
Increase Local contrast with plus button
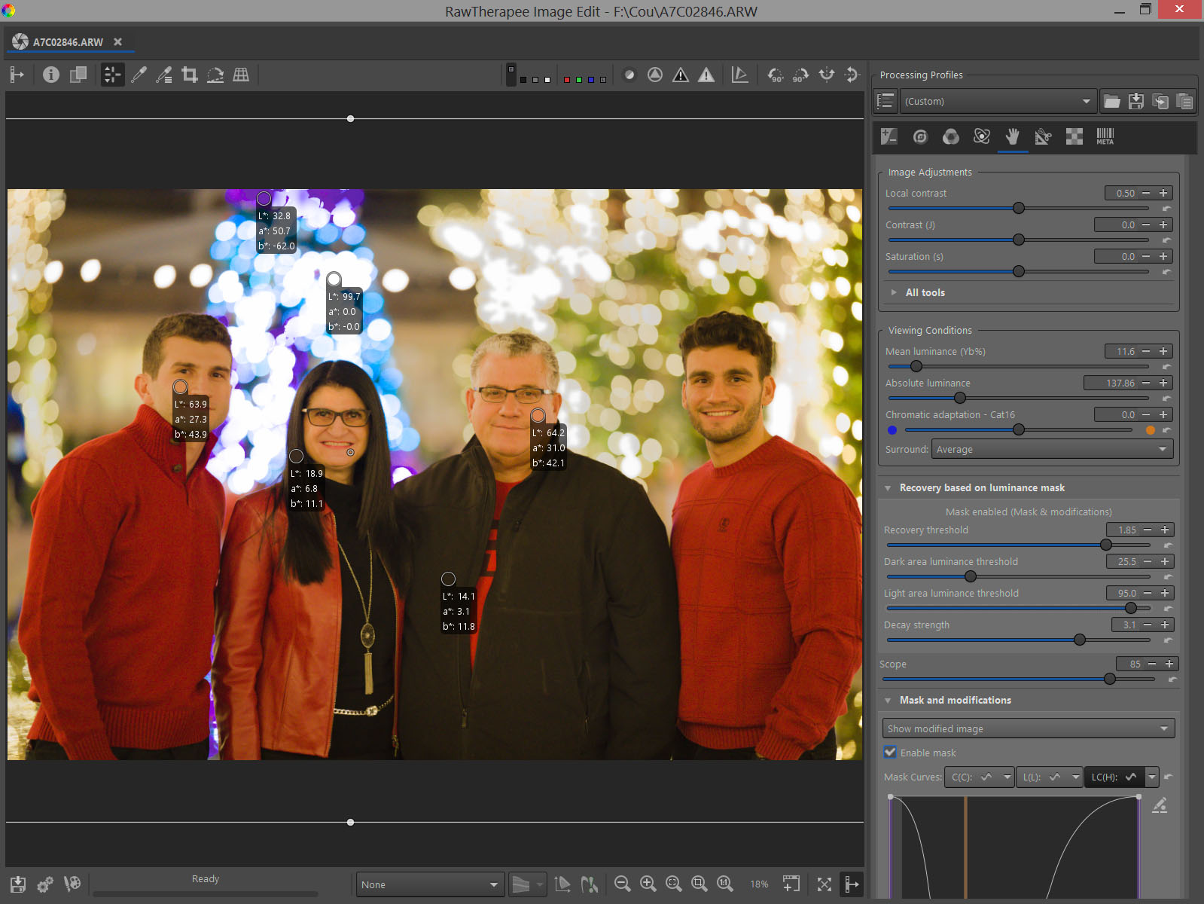[1163, 193]
